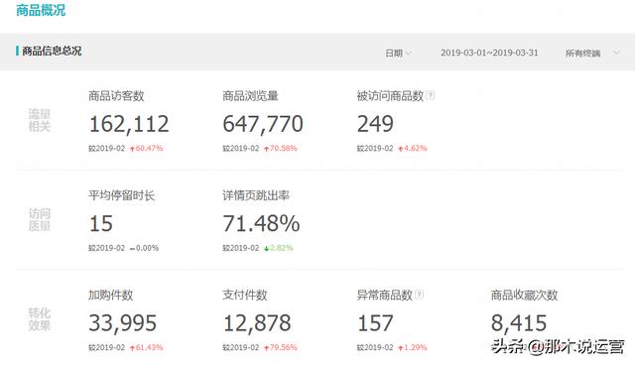
Task: Click the date range 2019-03-01~2019-03-31
Action: point(489,53)
